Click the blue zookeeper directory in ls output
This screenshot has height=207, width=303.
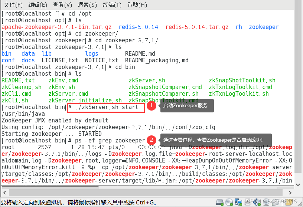[264, 27]
